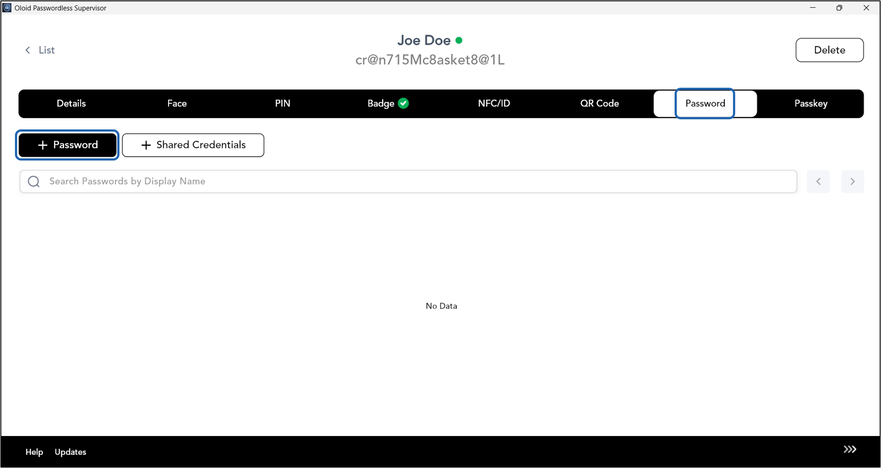This screenshot has width=881, height=468.
Task: Open the Details tab
Action: click(71, 104)
